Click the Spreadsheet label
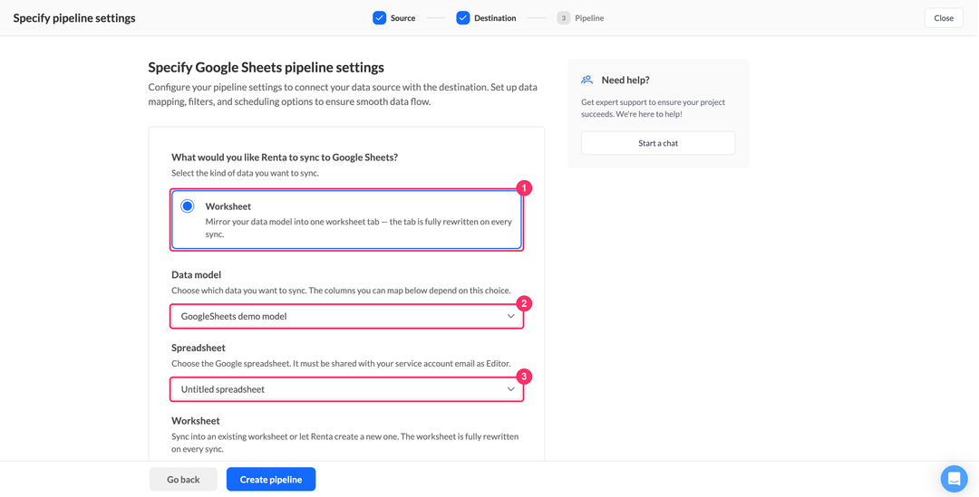 199,348
